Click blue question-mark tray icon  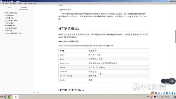[x=155, y=97]
